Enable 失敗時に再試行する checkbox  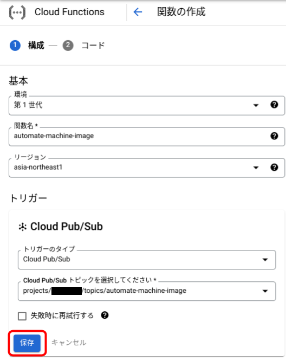pyautogui.click(x=22, y=316)
